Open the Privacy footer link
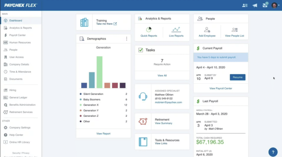This screenshot has height=157, width=282. click(x=26, y=153)
